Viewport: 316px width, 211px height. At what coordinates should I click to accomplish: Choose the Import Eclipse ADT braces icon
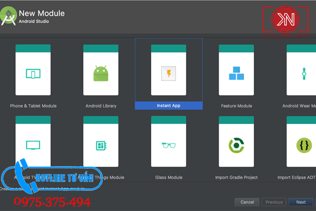click(x=304, y=146)
